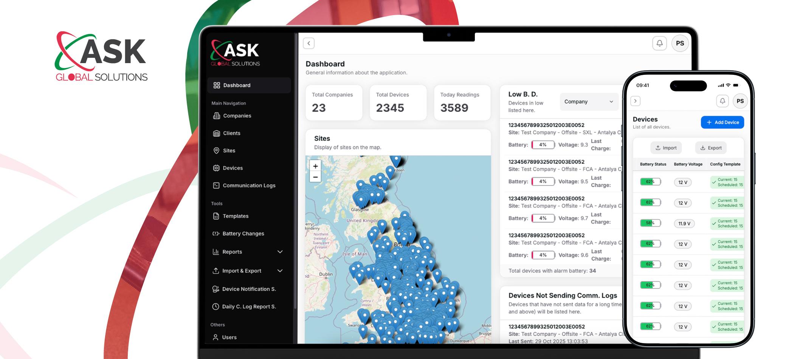The height and width of the screenshot is (359, 794).
Task: View Communication Logs
Action: pos(249,186)
